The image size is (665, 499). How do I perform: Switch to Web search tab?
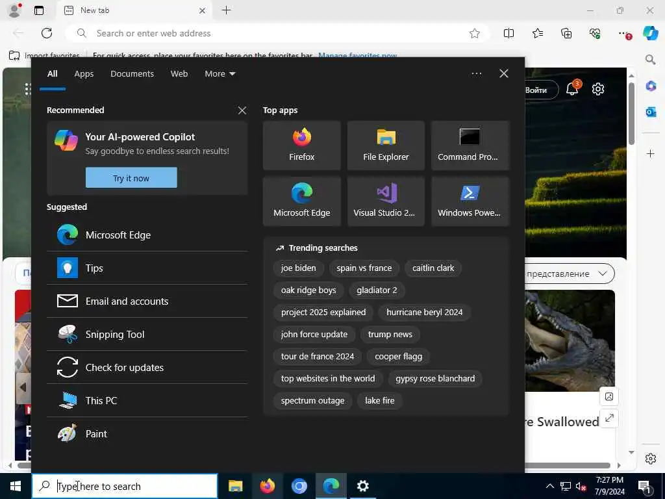point(179,74)
